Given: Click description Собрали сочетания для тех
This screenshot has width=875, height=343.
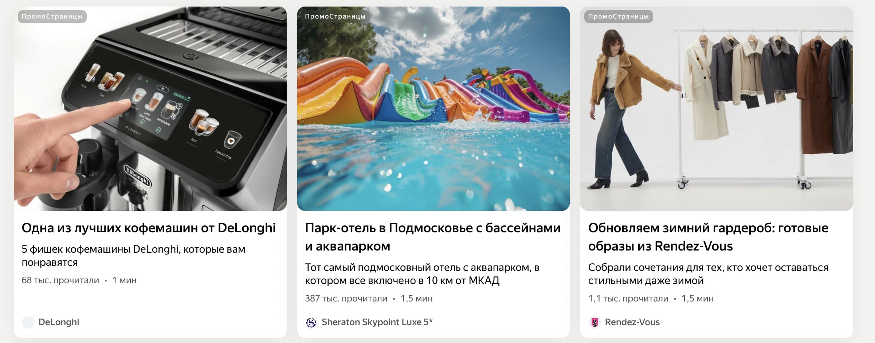Looking at the screenshot, I should (x=708, y=274).
